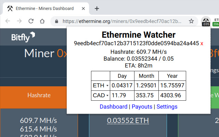219x137 pixels.
Task: Bookmark this page with the star icon
Action: click(191, 21)
